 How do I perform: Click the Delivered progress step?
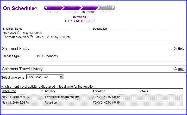pyautogui.click(x=107, y=12)
